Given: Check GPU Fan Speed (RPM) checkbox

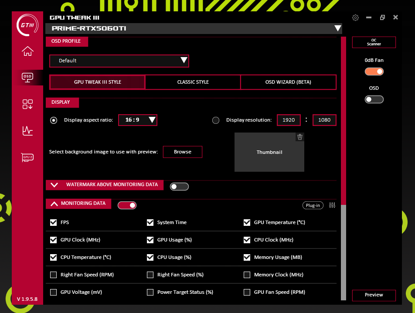Looking at the screenshot, I should coord(247,292).
